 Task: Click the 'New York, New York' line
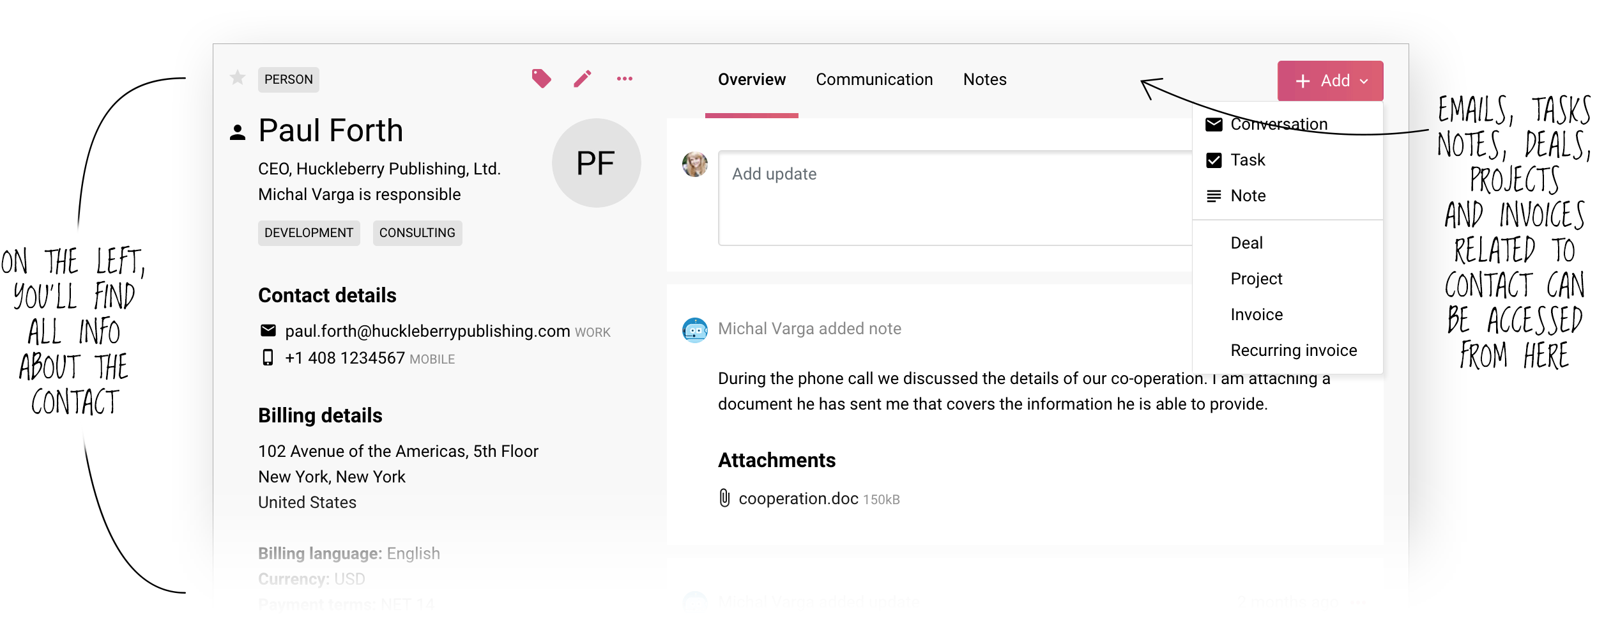click(332, 477)
